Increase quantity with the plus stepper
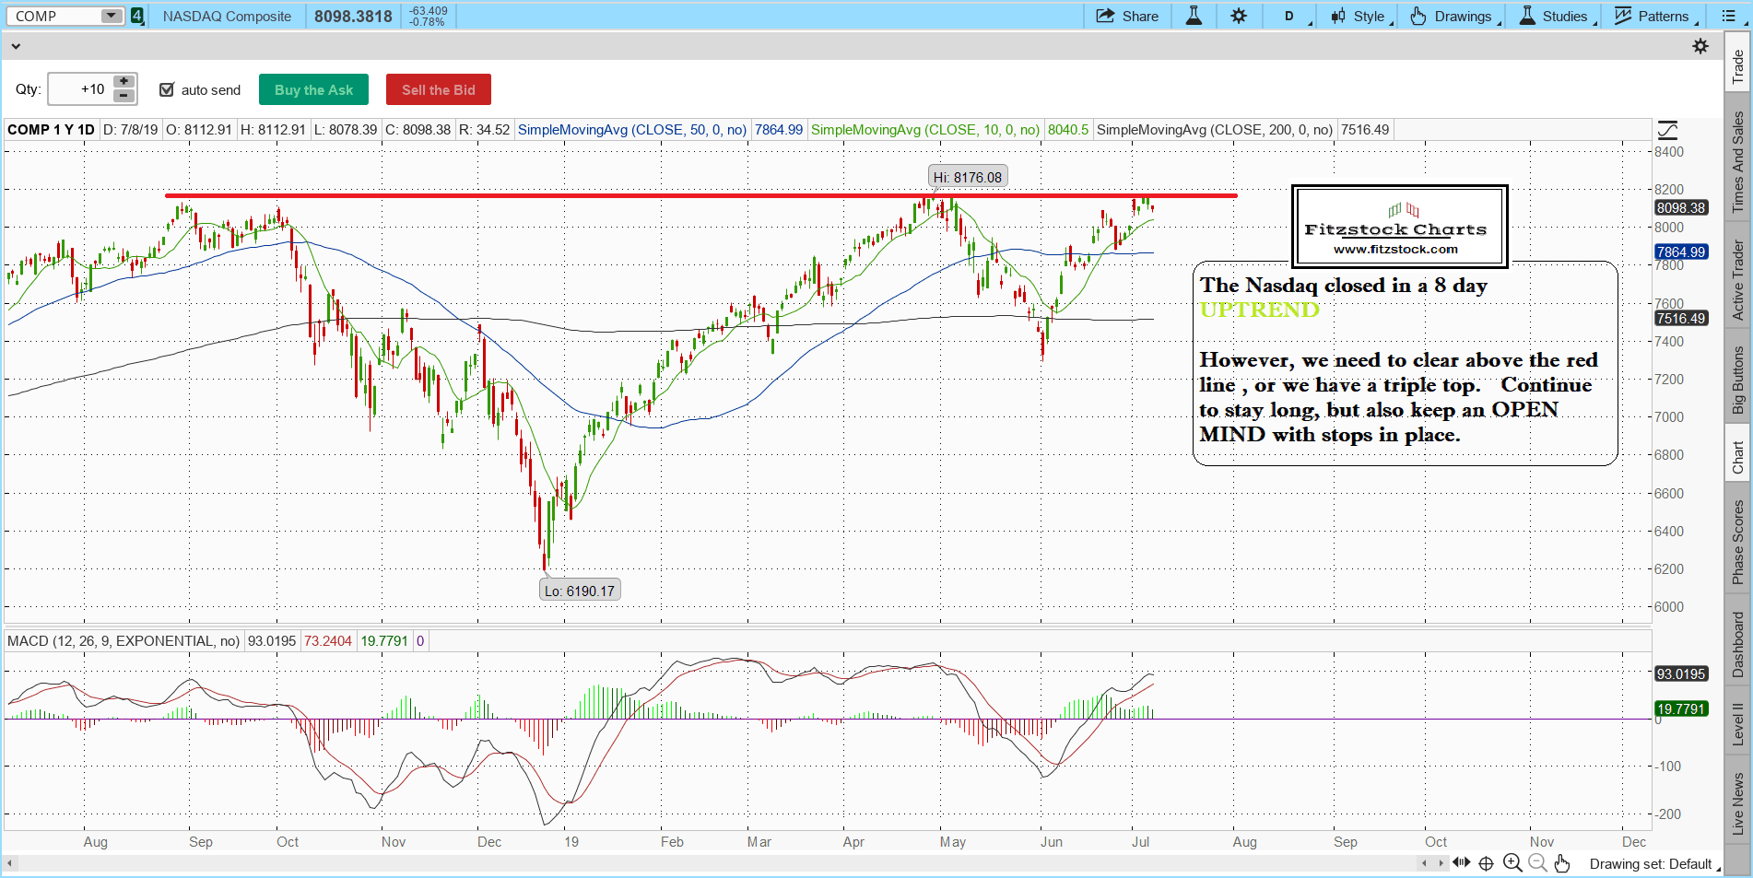This screenshot has width=1753, height=878. pos(124,82)
